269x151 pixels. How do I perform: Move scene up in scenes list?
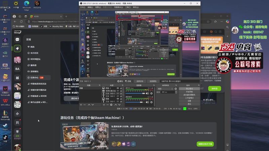[89, 105]
